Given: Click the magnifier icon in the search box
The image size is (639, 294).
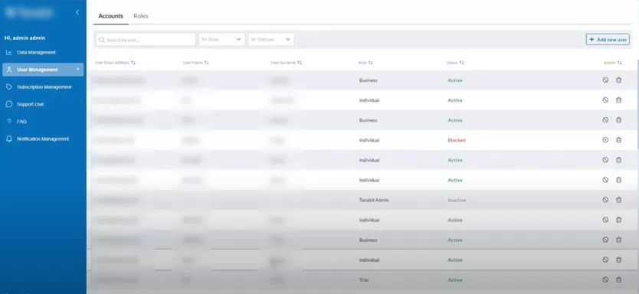Looking at the screenshot, I should tap(102, 40).
